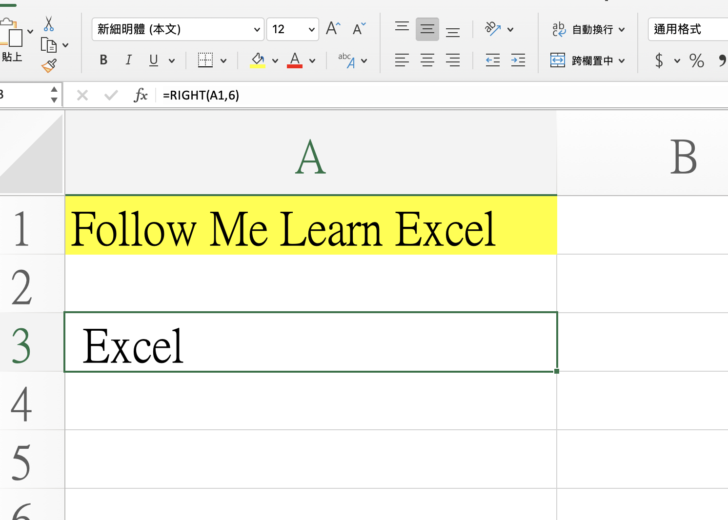
Task: Click the Cut scissors icon
Action: [49, 23]
